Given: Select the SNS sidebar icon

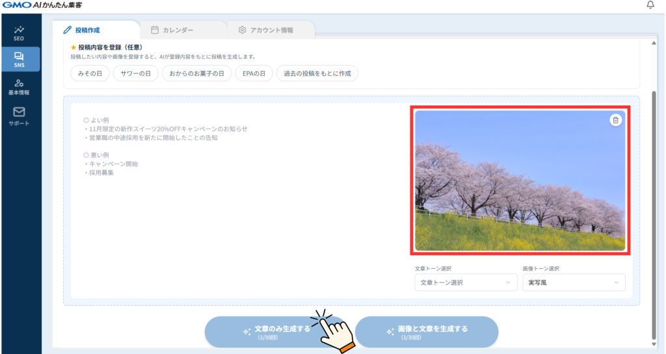Looking at the screenshot, I should pos(19,59).
